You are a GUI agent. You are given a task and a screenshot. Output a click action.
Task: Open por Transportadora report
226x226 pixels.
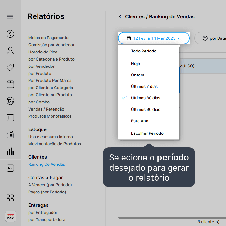(x=47, y=220)
